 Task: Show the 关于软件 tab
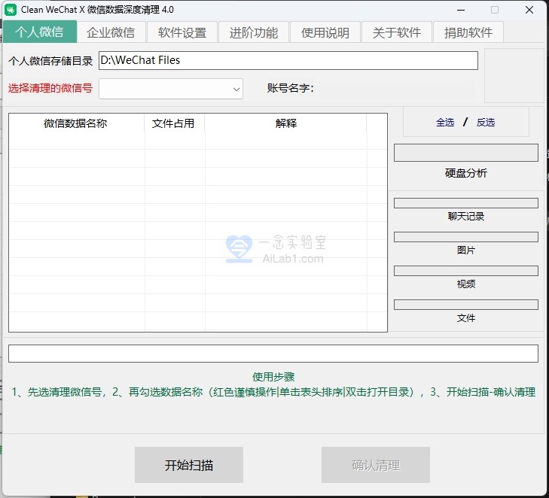click(397, 32)
